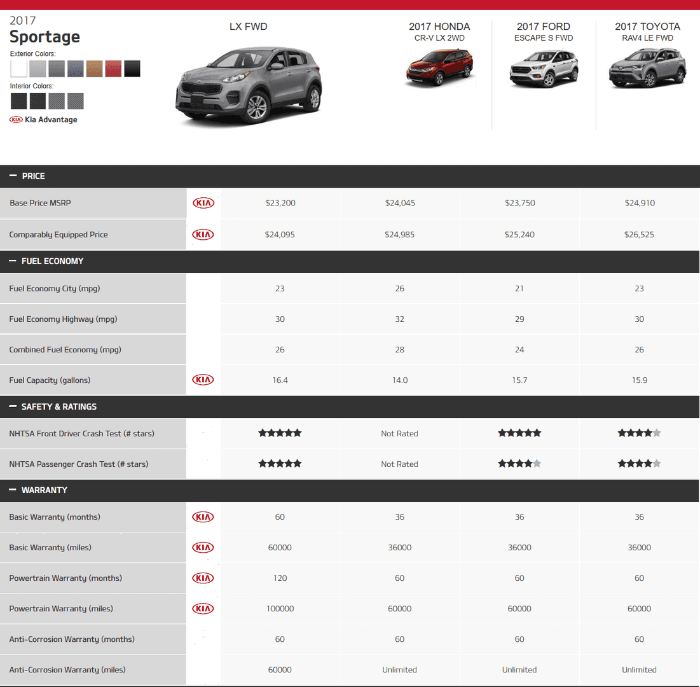This screenshot has width=700, height=687.
Task: Click the Sportage five-star Front Driver Crash rating
Action: tap(280, 433)
